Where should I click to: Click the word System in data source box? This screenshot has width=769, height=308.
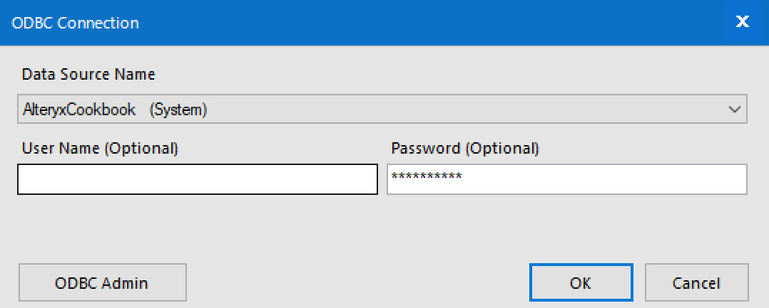(178, 110)
